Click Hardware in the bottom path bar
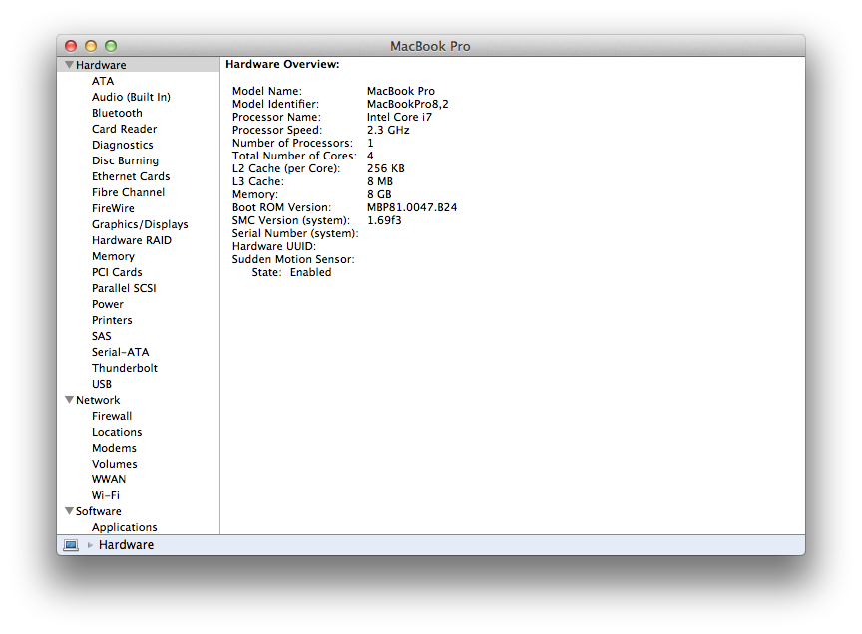This screenshot has width=862, height=634. (x=126, y=545)
